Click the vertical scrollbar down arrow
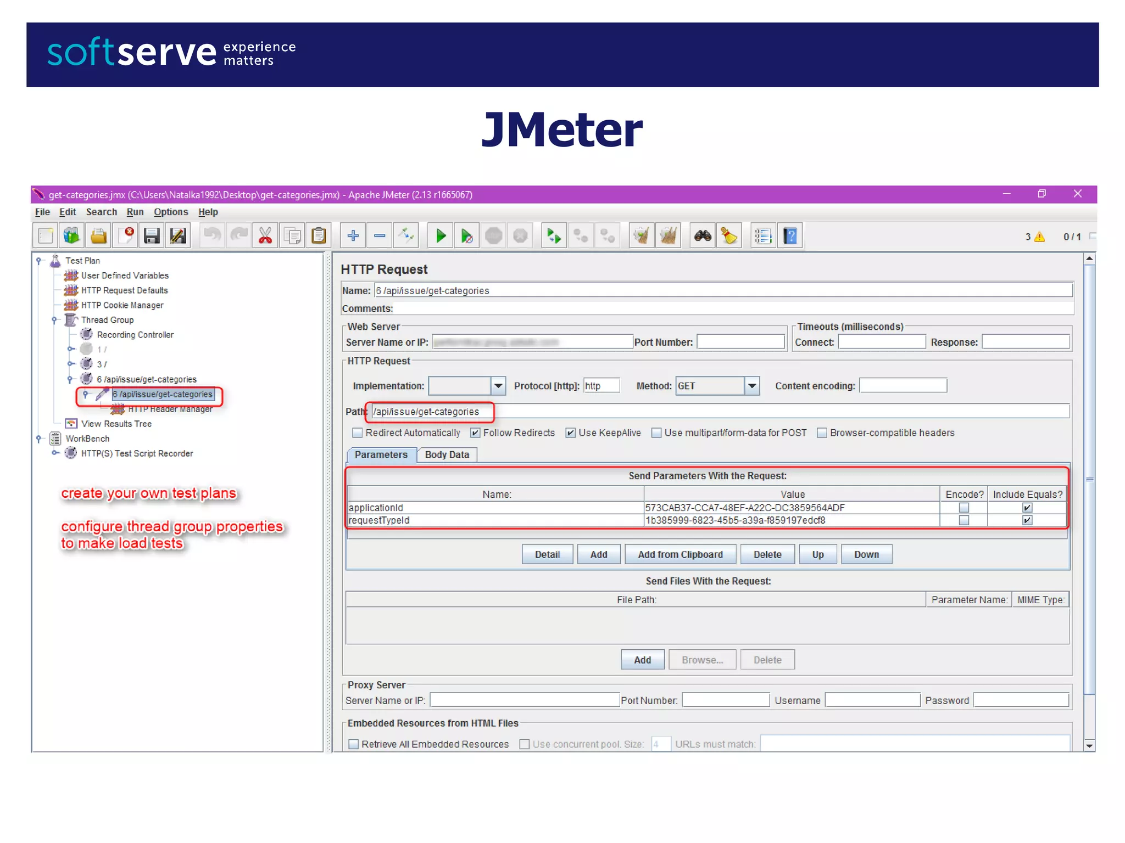The width and height of the screenshot is (1125, 843). [1089, 745]
